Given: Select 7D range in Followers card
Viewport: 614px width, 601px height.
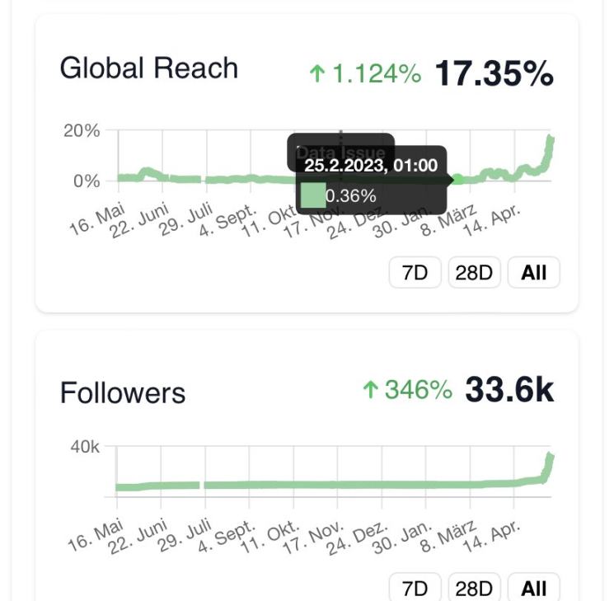Looking at the screenshot, I should [x=415, y=589].
